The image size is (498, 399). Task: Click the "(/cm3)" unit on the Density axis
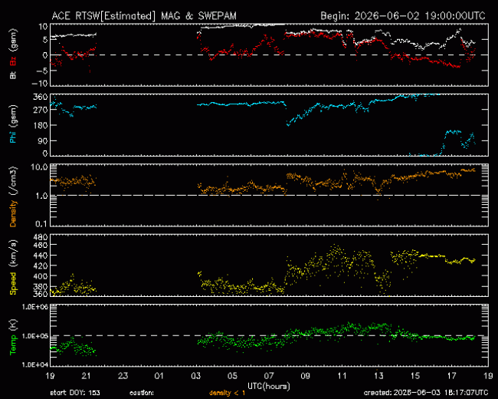pyautogui.click(x=13, y=180)
